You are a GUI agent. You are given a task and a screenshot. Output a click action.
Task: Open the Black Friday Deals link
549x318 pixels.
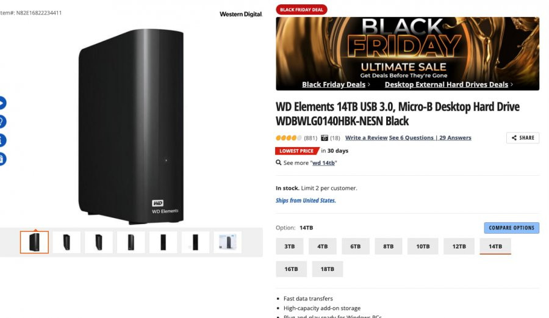334,84
